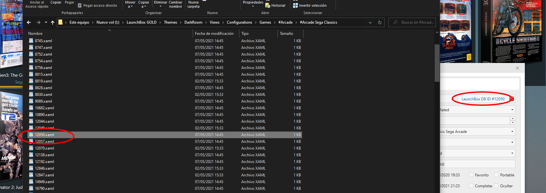Viewport: 546px width, 193px height.
Task: Click Pegar acceso directo
Action: 97,5
